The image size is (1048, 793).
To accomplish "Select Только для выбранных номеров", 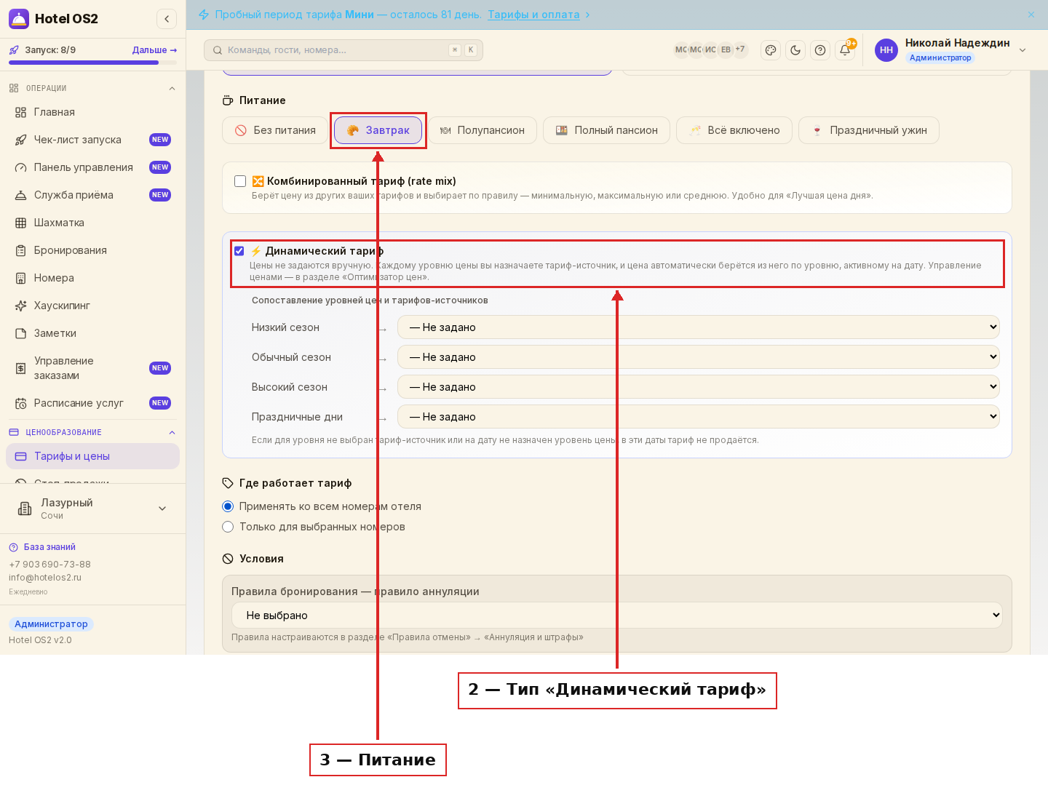I will pos(228,527).
